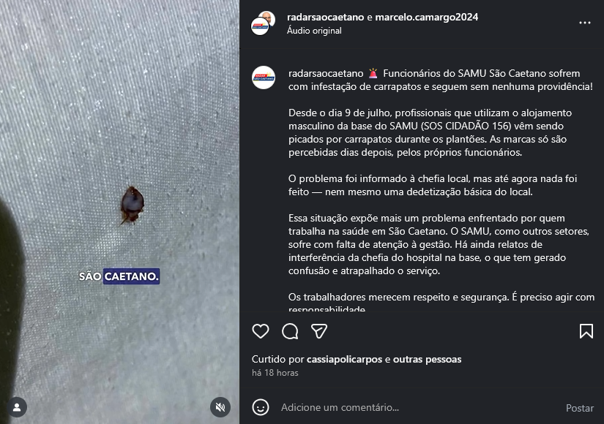Open the radarsaocaetano username in the caption
604x424 pixels.
(326, 73)
